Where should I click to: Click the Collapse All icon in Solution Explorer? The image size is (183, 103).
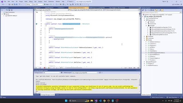[x=151, y=10]
